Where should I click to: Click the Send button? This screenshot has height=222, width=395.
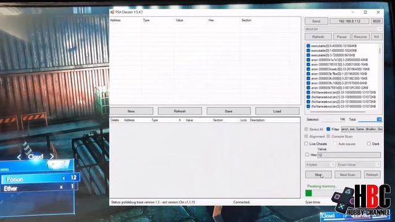pos(317,21)
